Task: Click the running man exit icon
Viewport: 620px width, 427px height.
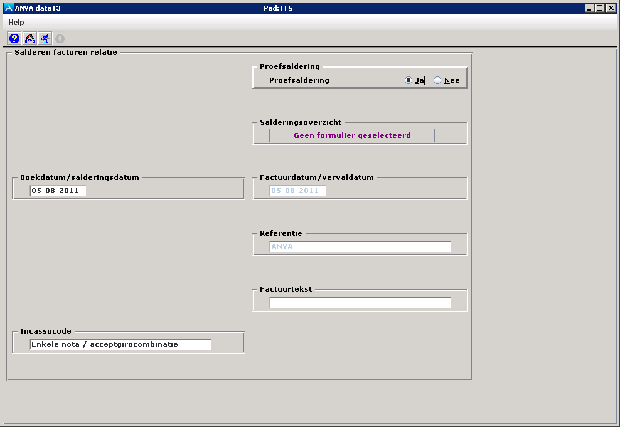Action: [45, 38]
